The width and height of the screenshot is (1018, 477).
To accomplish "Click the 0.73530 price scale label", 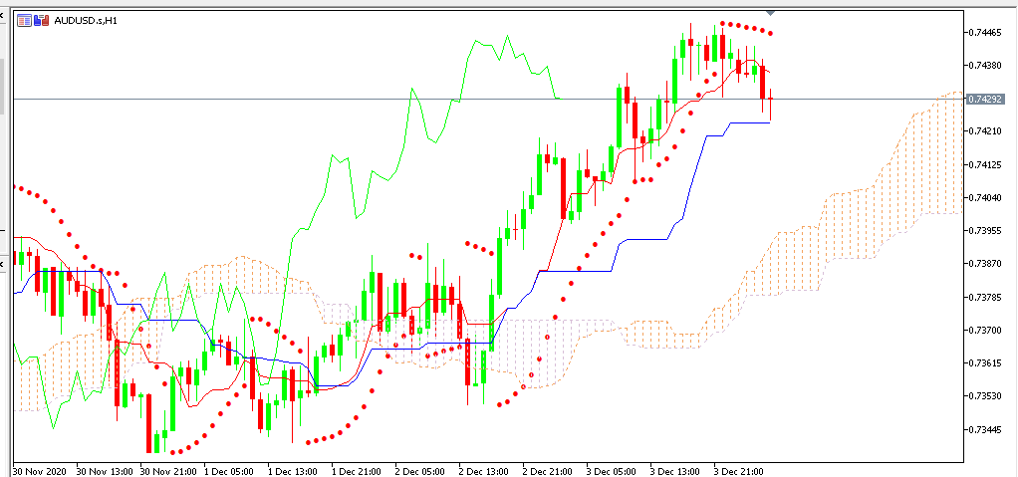I will coord(985,396).
